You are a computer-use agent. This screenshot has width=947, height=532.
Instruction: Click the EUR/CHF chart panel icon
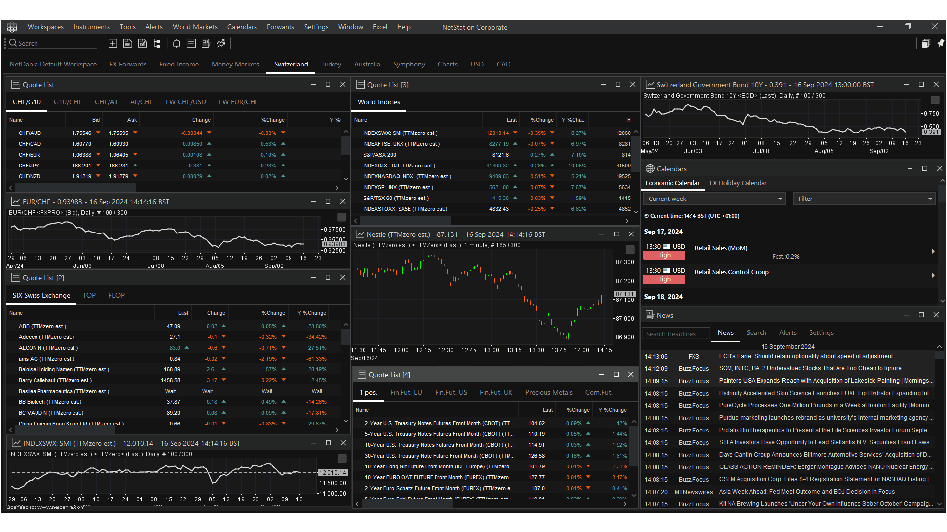coord(16,202)
